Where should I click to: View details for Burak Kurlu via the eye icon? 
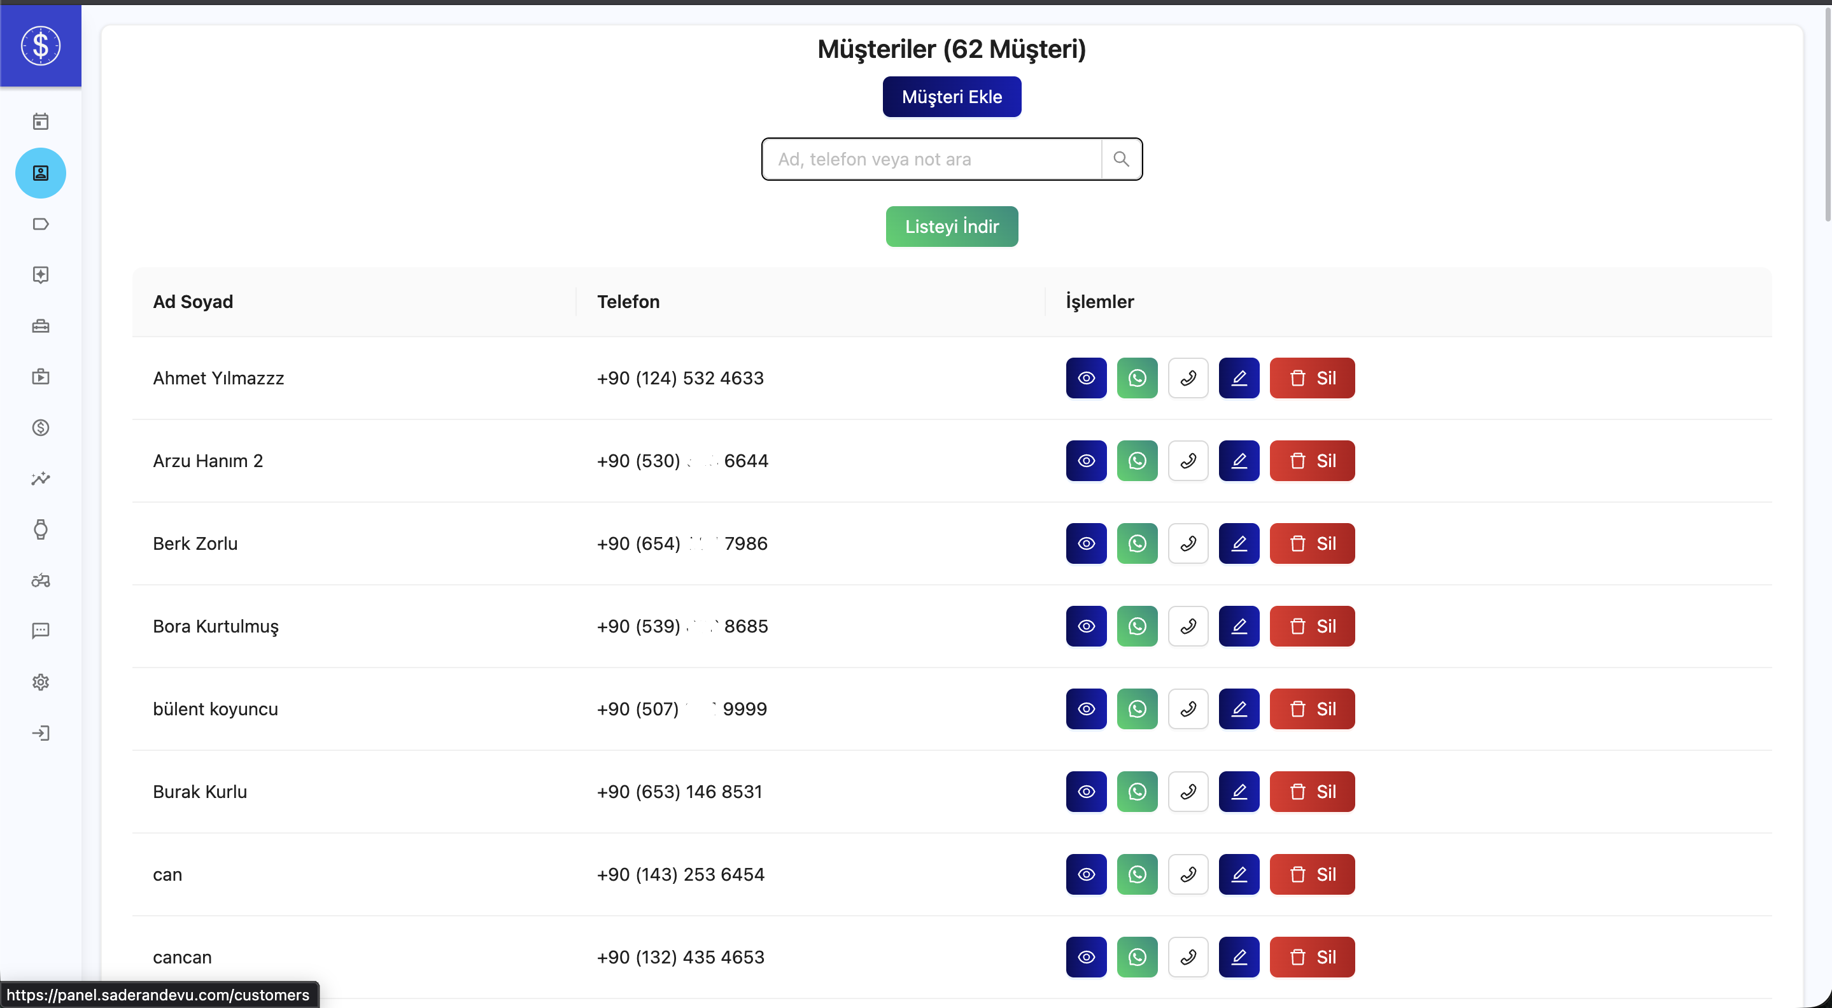pyautogui.click(x=1085, y=792)
